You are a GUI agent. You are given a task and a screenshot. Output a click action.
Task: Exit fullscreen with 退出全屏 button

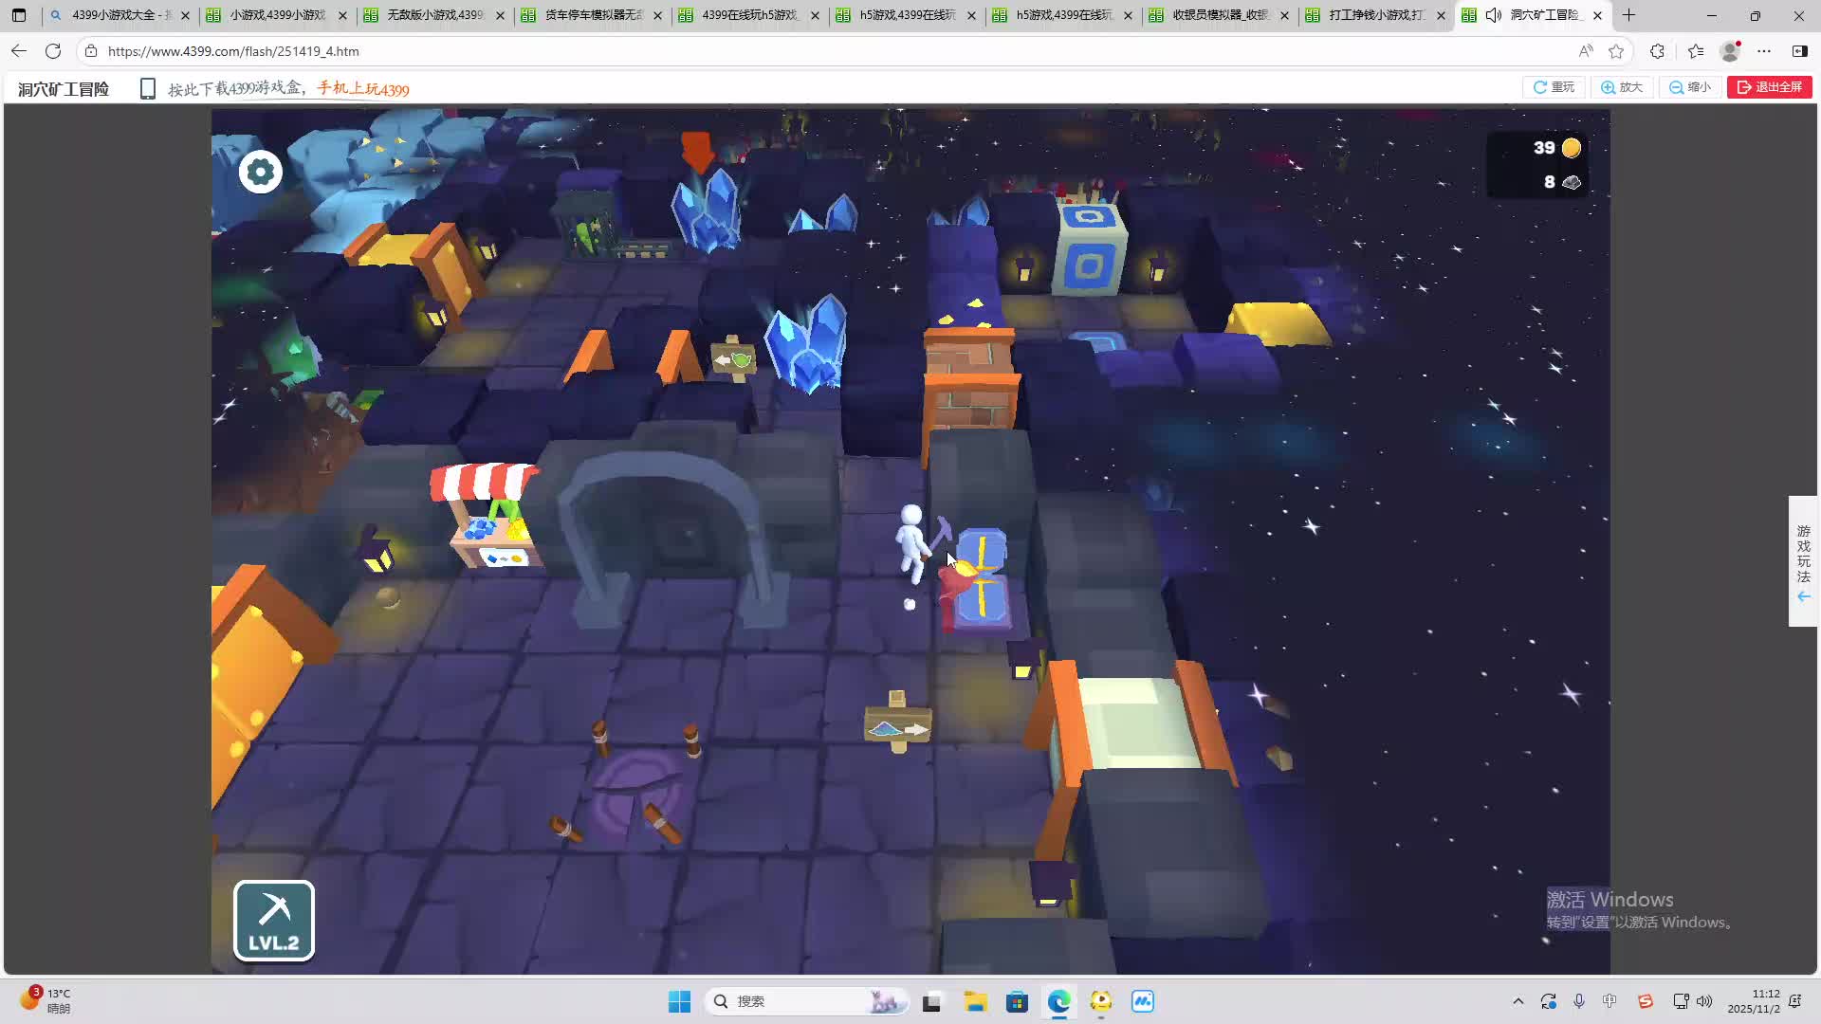(1769, 87)
